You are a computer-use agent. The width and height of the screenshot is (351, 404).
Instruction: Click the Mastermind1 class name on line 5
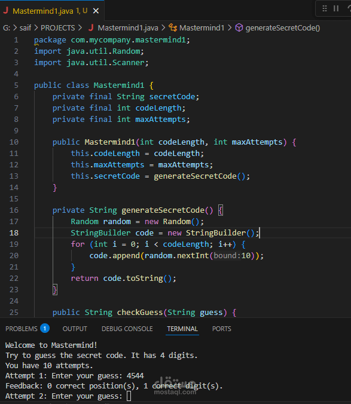click(x=118, y=85)
